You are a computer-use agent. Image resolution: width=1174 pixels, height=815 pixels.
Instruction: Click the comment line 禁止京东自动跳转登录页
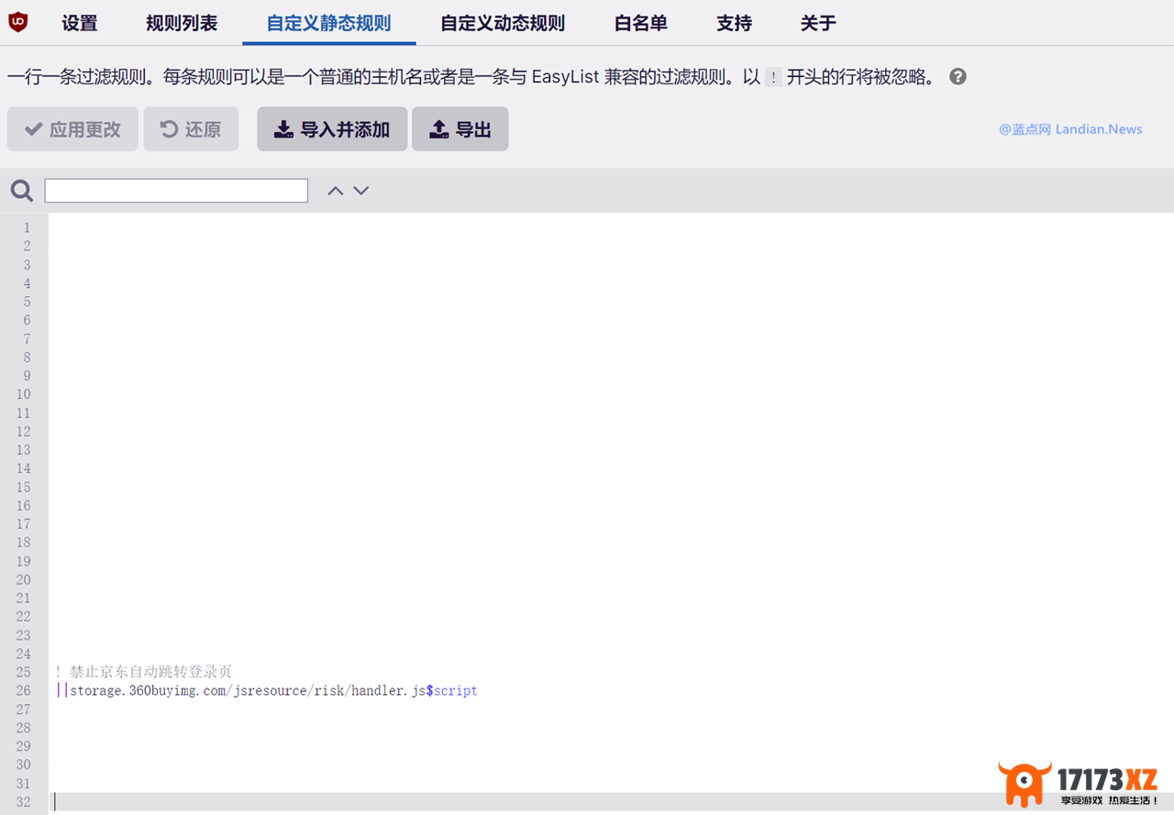[x=144, y=672]
